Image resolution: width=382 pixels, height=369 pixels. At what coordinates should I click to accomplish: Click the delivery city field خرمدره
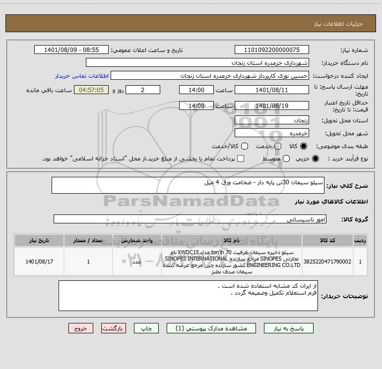[x=272, y=133]
